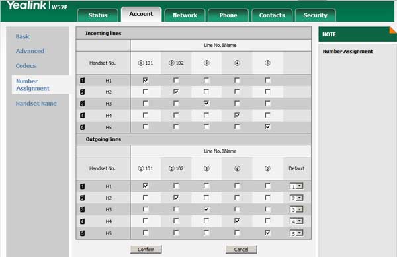Uncheck incoming line 102 for H2
Viewport: 397px width, 257px height.
click(176, 91)
